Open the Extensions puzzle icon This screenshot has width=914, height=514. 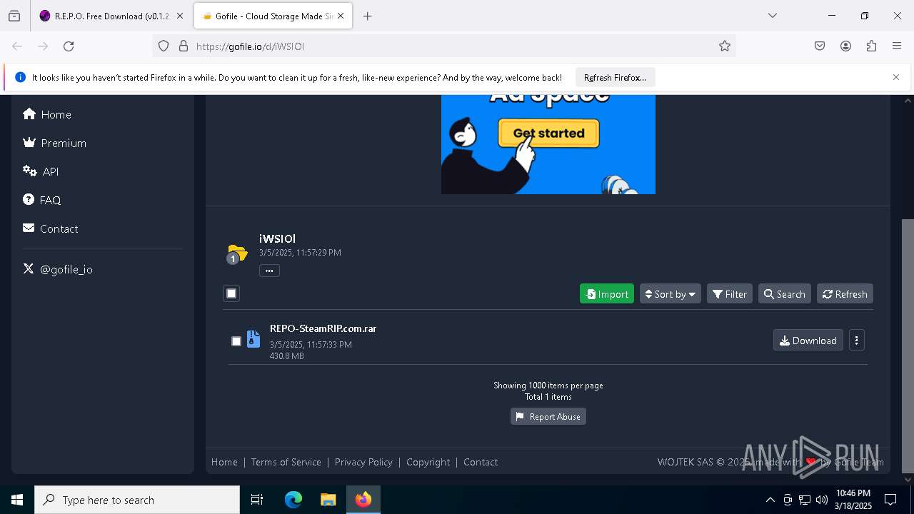click(871, 46)
